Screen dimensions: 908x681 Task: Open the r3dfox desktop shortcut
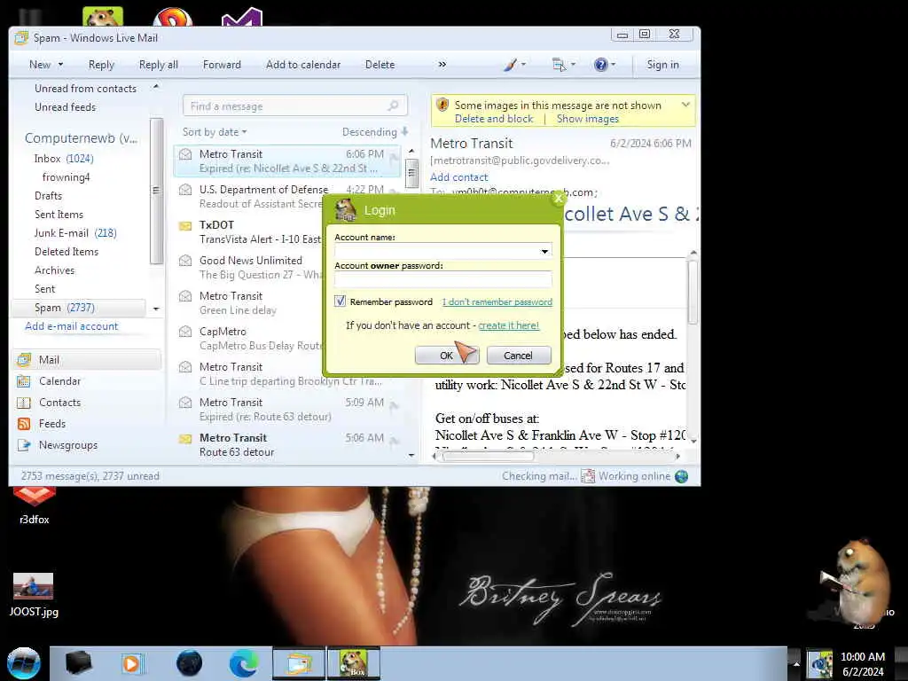pos(35,506)
